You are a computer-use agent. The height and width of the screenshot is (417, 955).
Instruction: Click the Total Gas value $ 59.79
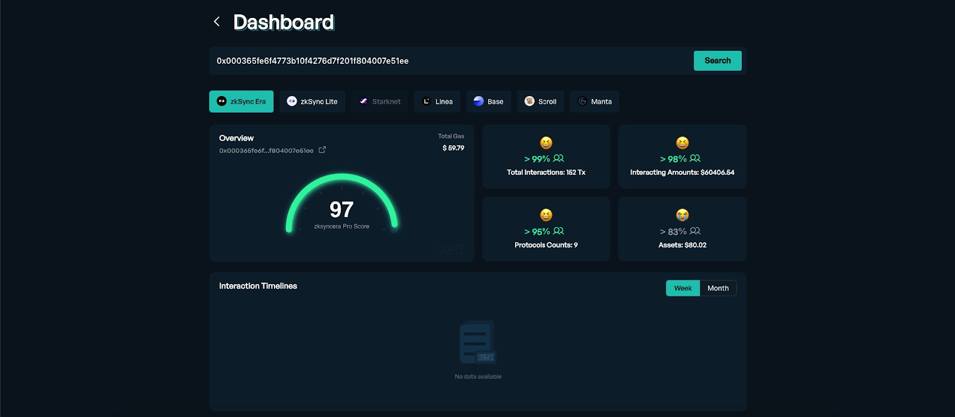coord(453,148)
